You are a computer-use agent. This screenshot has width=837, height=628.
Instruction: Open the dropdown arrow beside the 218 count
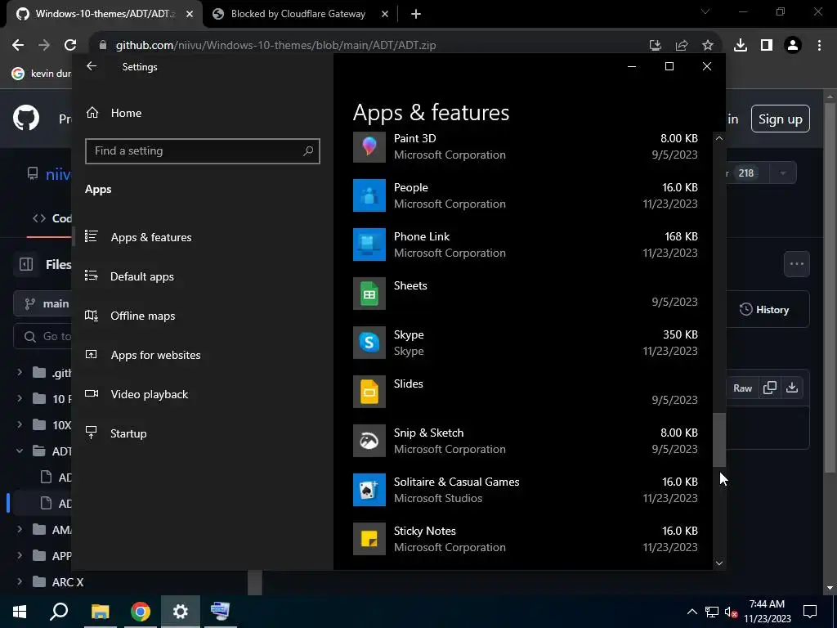pyautogui.click(x=782, y=173)
